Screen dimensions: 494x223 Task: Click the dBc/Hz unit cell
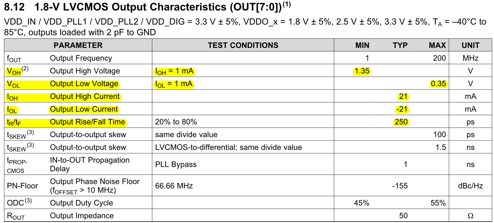point(470,186)
